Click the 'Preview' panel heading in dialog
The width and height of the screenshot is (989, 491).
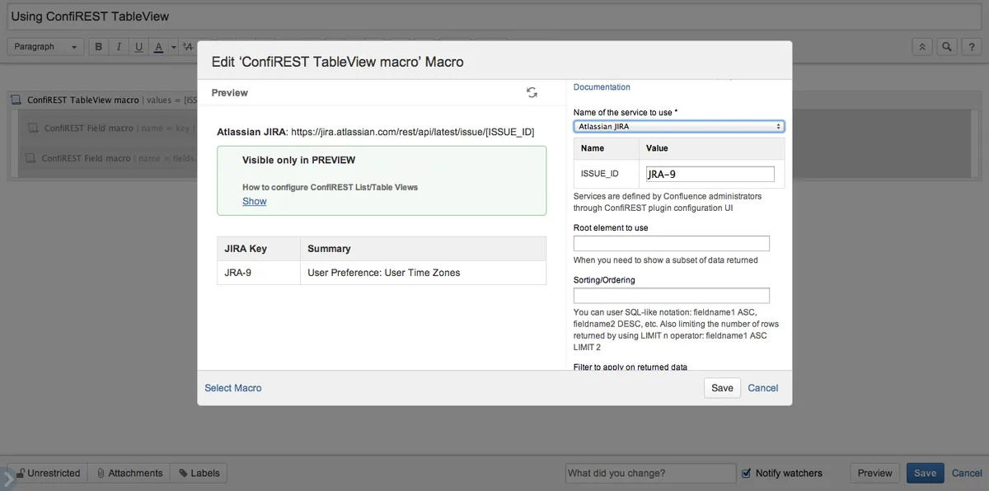pos(230,93)
